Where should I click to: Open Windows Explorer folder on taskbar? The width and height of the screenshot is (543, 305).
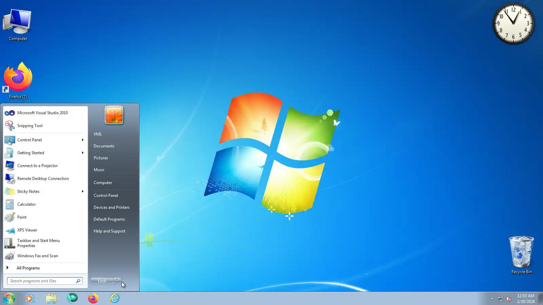click(x=51, y=299)
